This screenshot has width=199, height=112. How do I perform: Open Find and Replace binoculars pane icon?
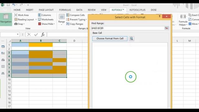coord(3,73)
